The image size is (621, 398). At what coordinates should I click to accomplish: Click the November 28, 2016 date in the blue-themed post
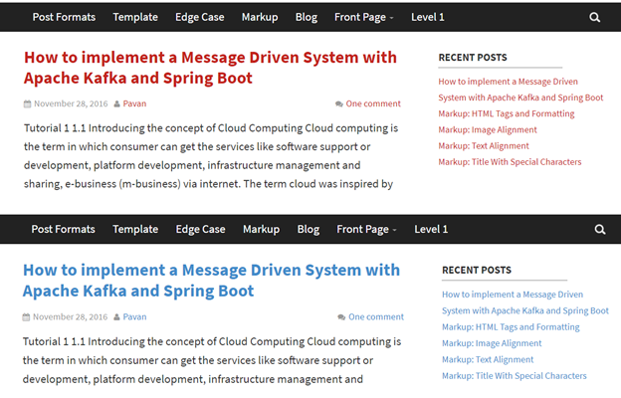coord(70,316)
